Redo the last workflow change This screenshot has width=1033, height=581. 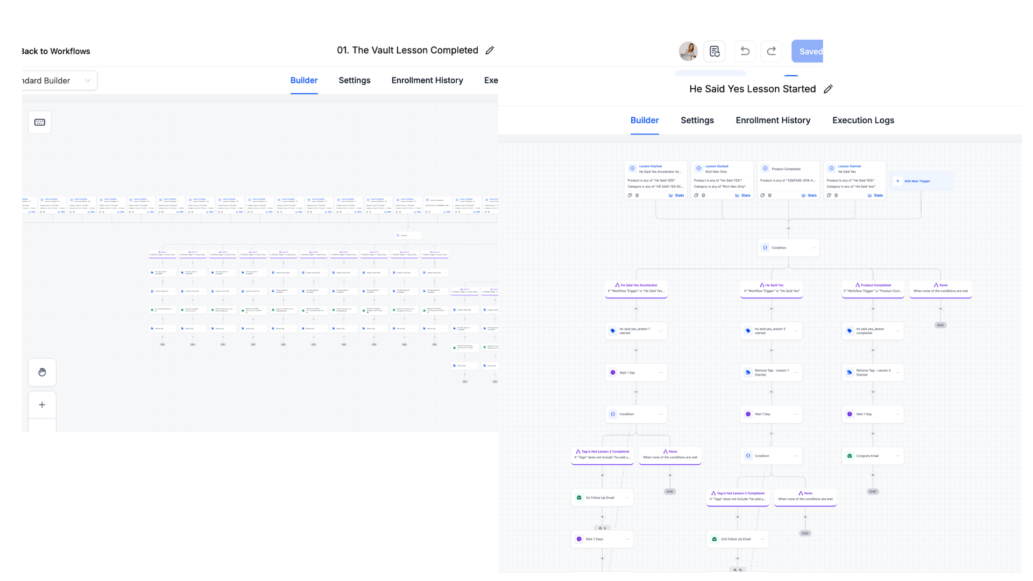771,51
